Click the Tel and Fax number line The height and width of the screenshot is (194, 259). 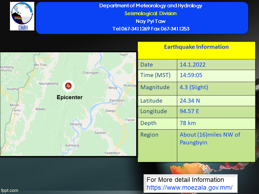pos(151,29)
